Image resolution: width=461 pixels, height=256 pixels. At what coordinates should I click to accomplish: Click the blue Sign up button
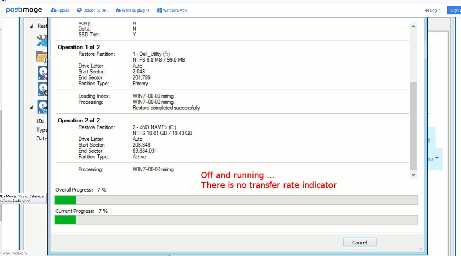[x=454, y=10]
